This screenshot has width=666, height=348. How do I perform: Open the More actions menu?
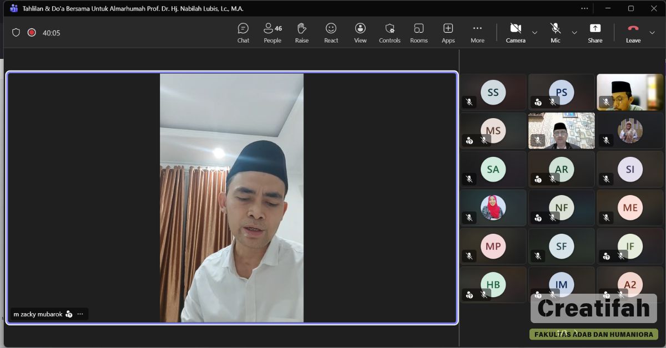point(477,33)
